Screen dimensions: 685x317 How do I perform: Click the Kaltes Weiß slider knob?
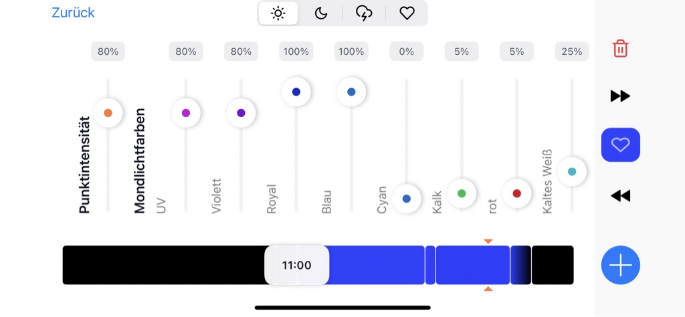tap(571, 171)
